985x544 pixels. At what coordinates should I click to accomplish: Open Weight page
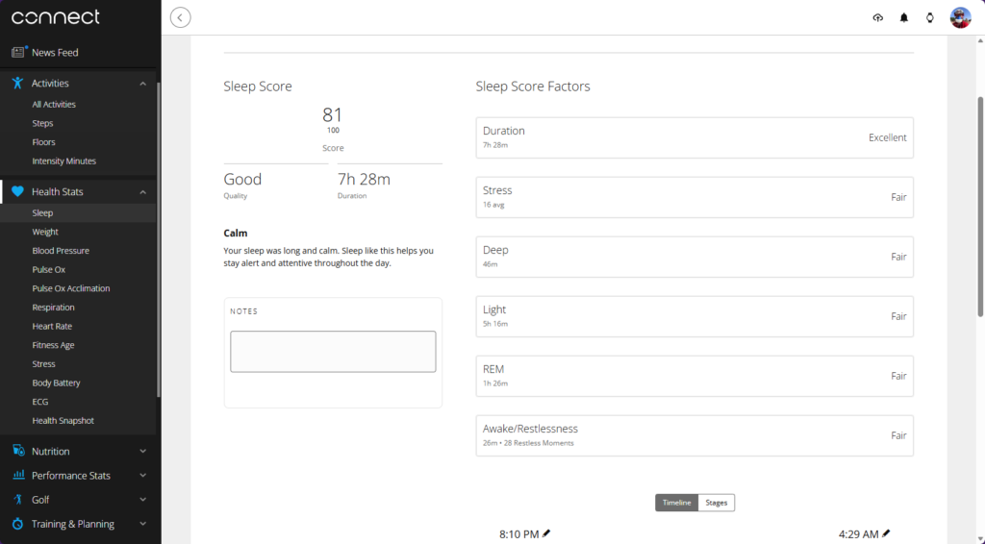coord(45,232)
